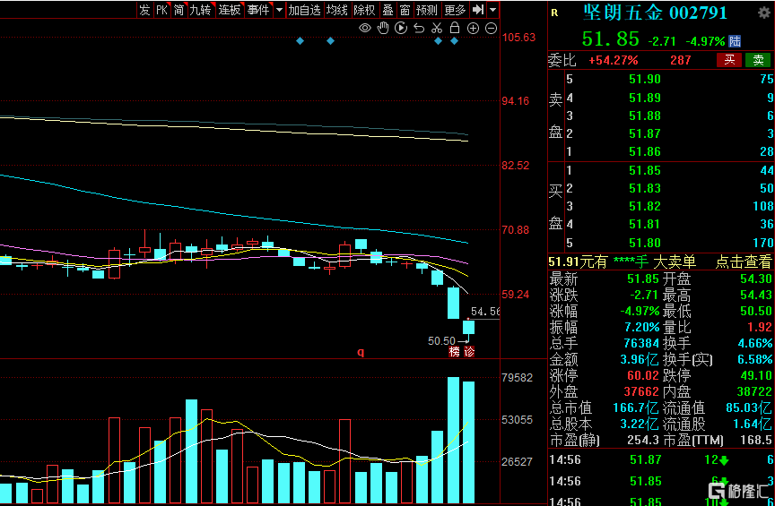The height and width of the screenshot is (506, 775).
Task: Click sell level 1 price 51.86
Action: [645, 152]
